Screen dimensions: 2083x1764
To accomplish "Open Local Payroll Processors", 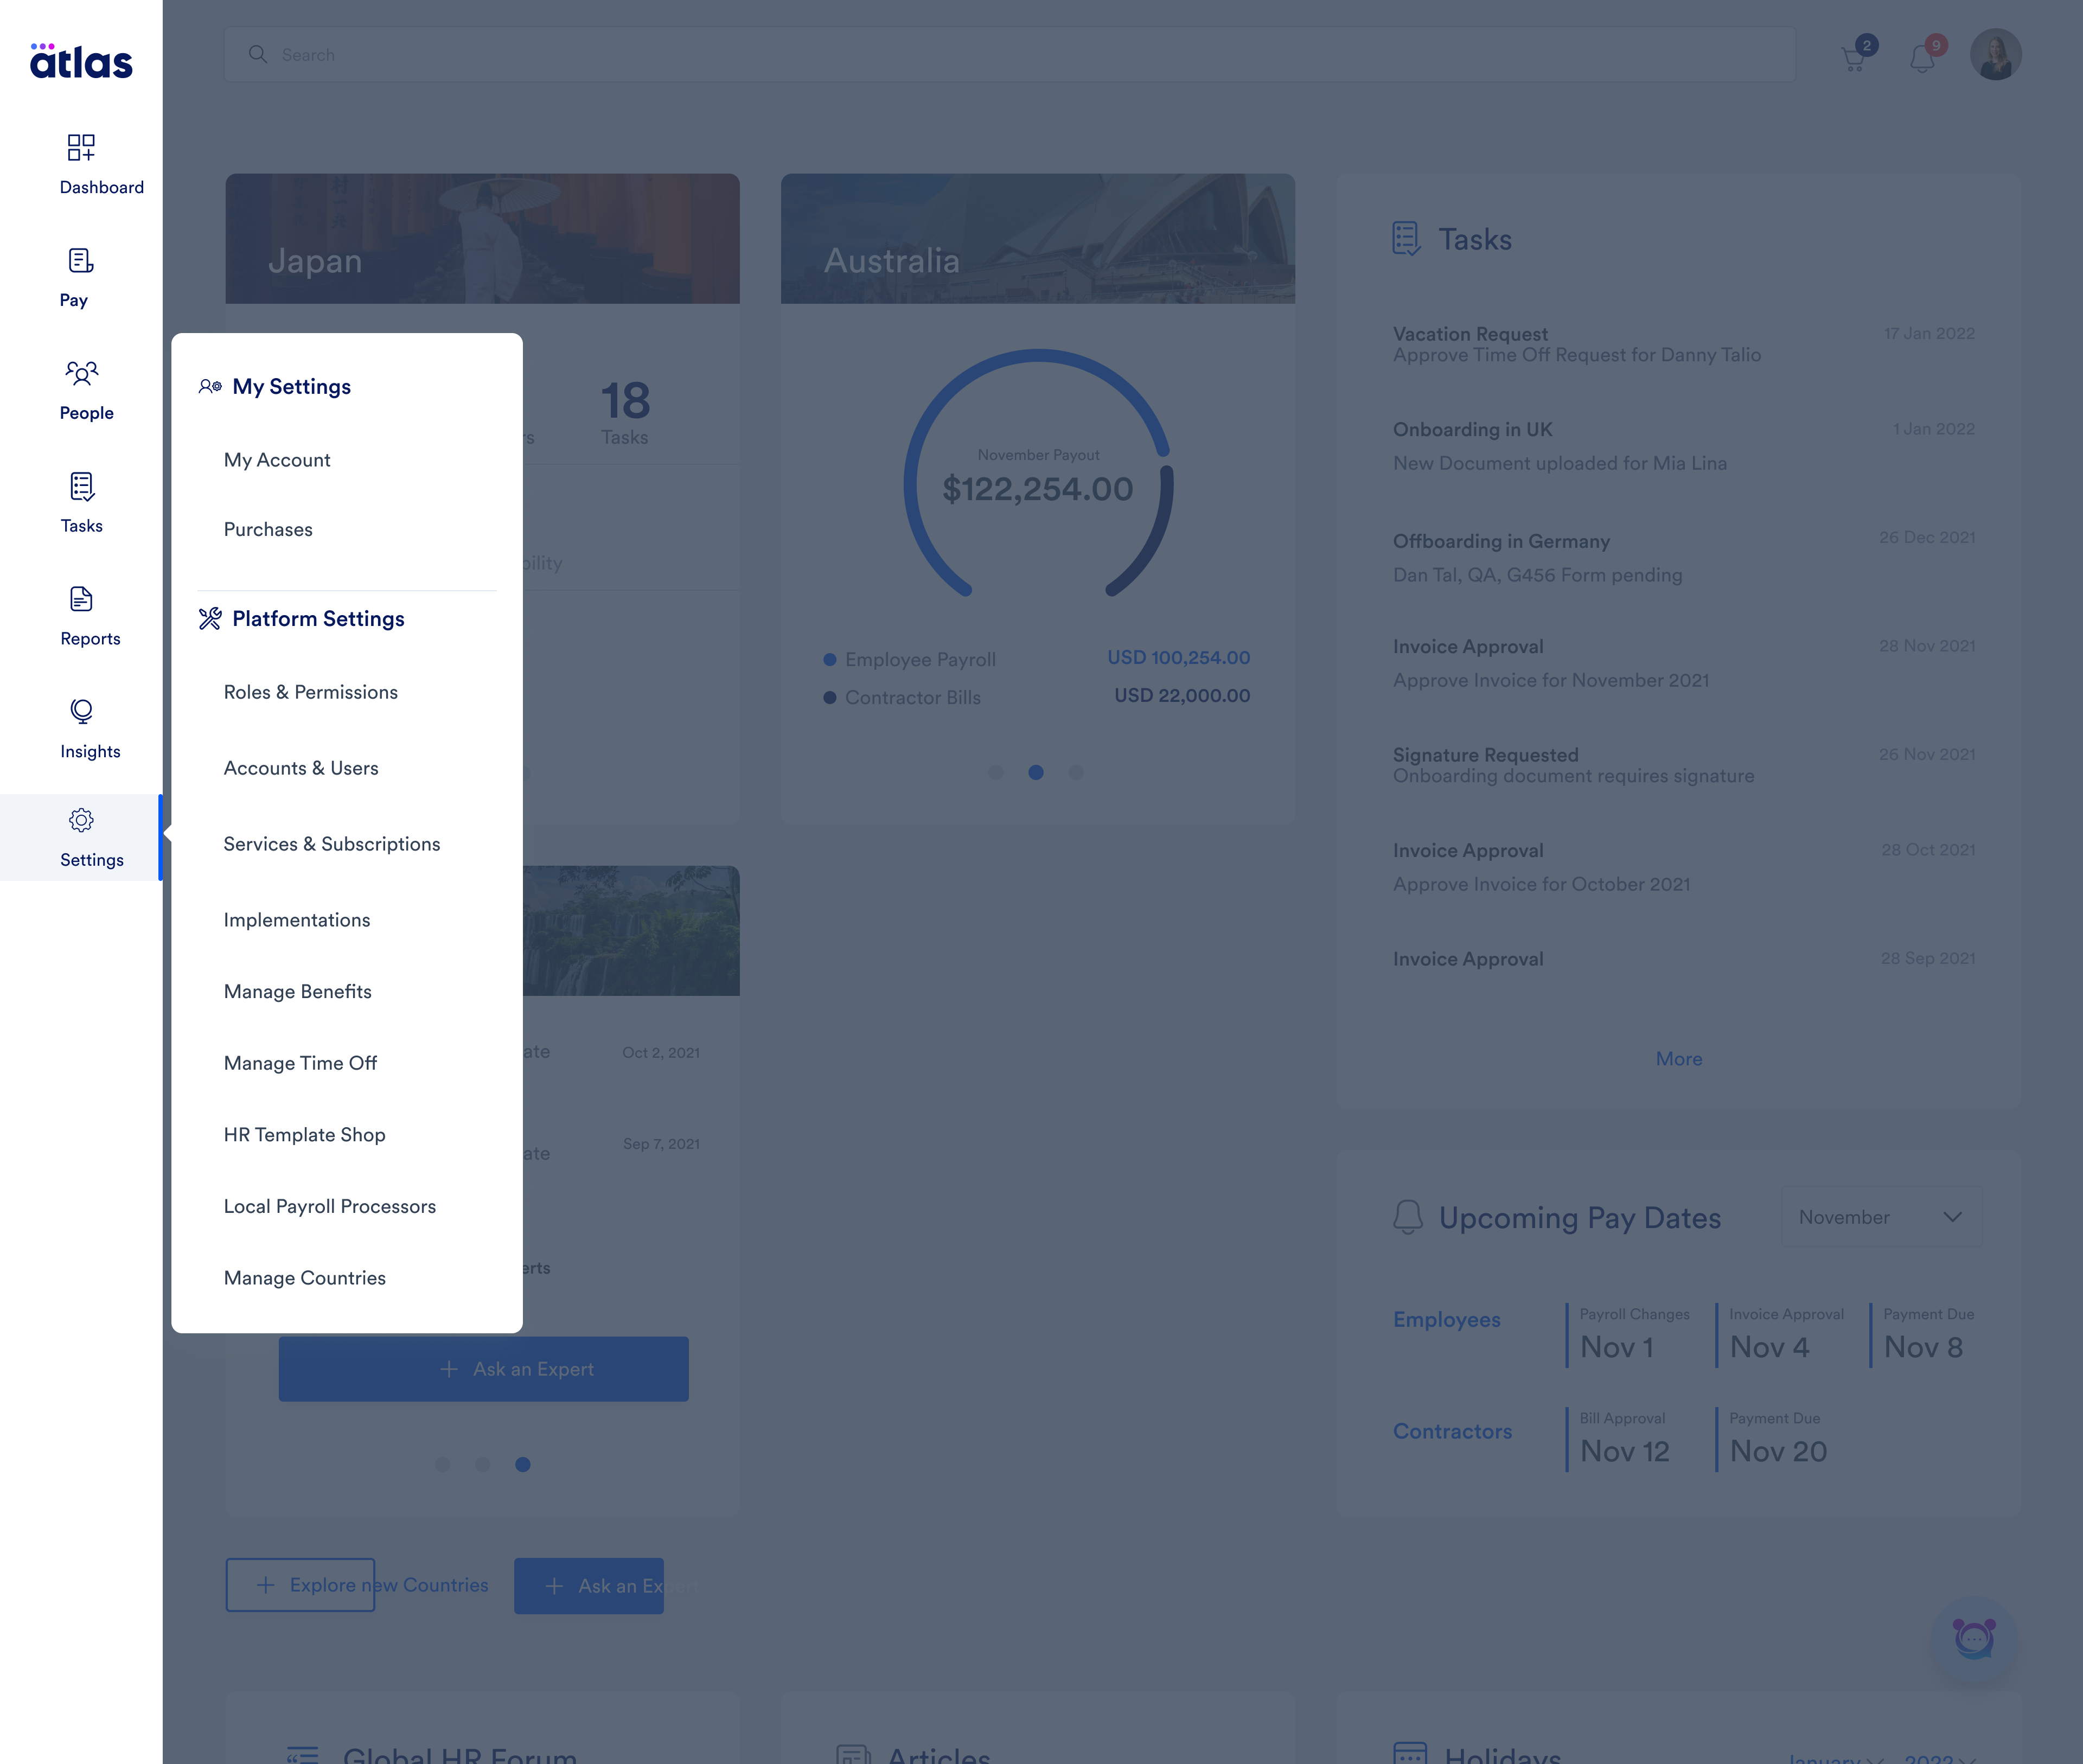I will click(330, 1206).
